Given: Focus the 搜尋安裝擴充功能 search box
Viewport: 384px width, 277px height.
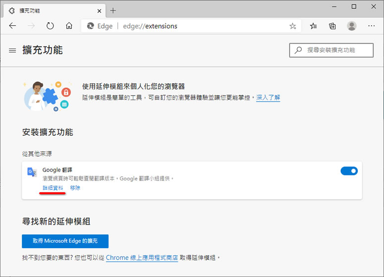Looking at the screenshot, I should (331, 50).
